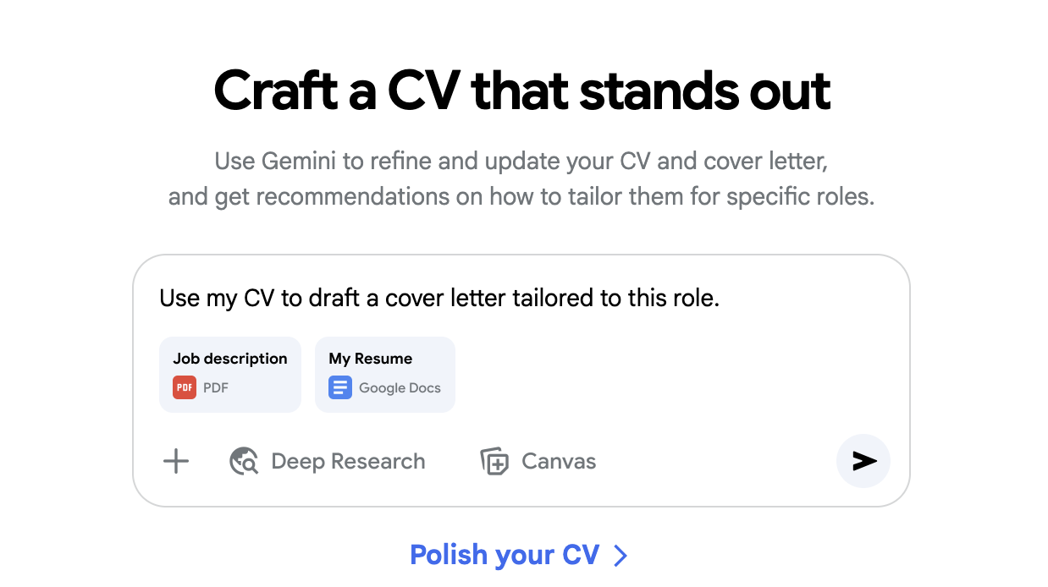Click the magnifier in the Deep Research icon
The height and width of the screenshot is (587, 1048).
tap(247, 465)
